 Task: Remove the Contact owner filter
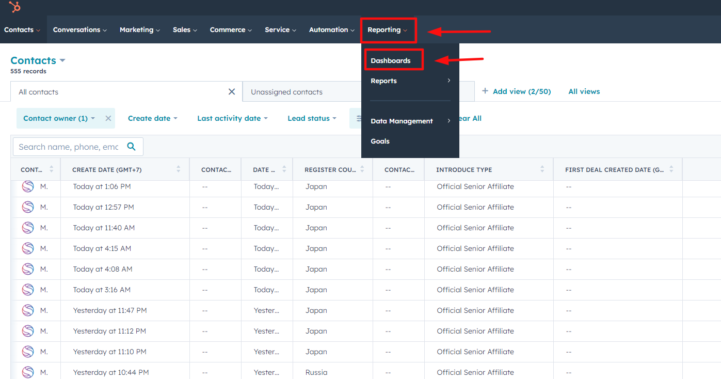(108, 118)
